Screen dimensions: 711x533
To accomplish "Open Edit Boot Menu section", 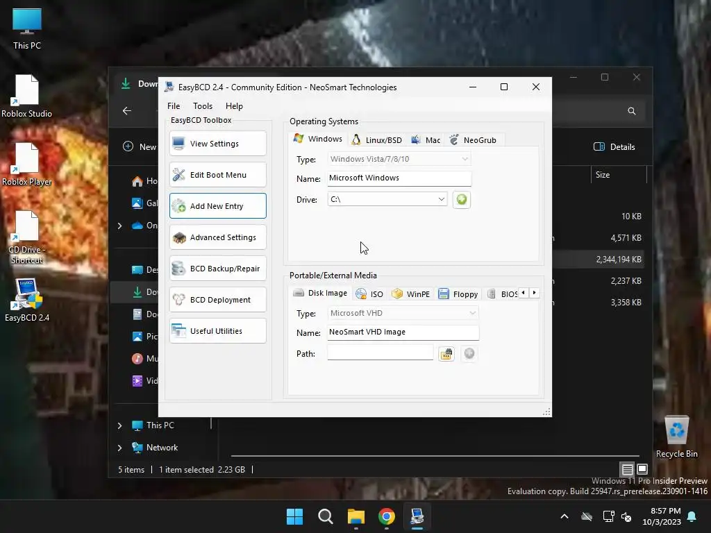I will [x=217, y=175].
